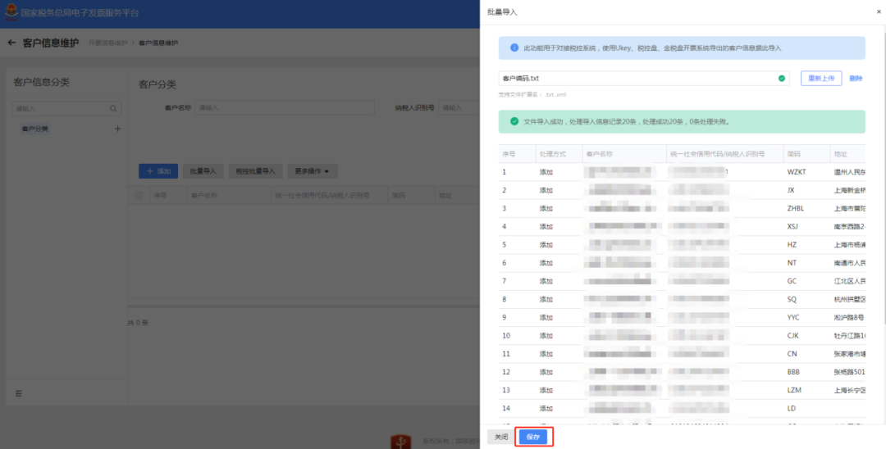886x449 pixels.
Task: Close the 批量导入 panel with X
Action: (x=878, y=11)
